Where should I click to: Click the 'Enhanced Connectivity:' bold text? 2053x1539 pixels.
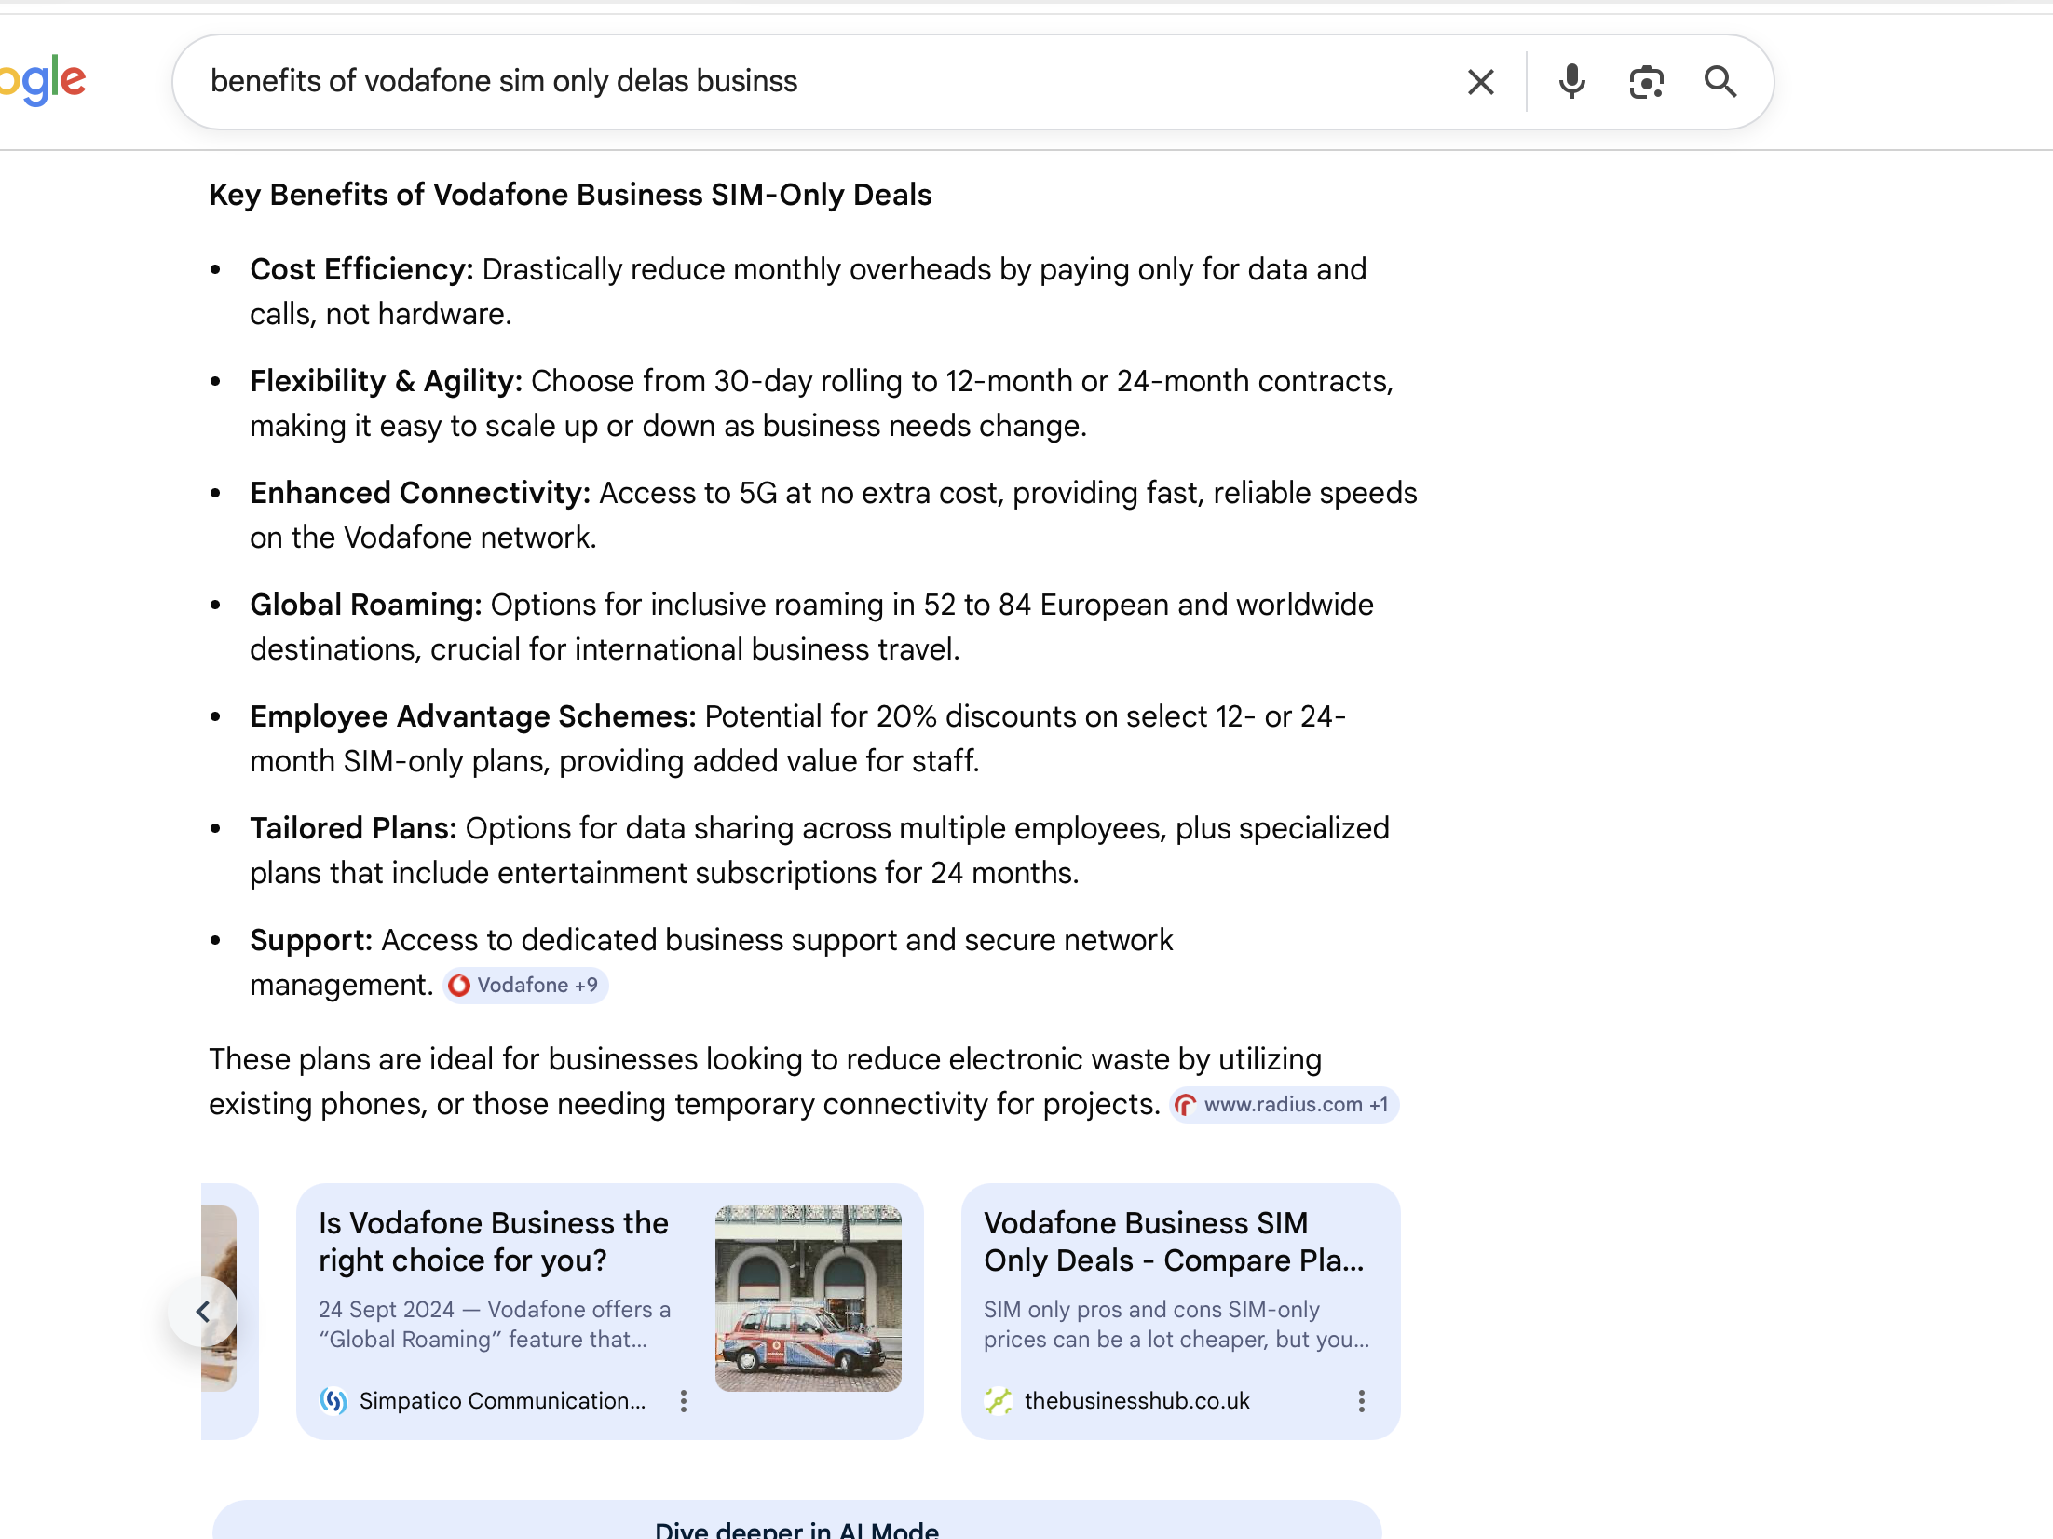[420, 493]
